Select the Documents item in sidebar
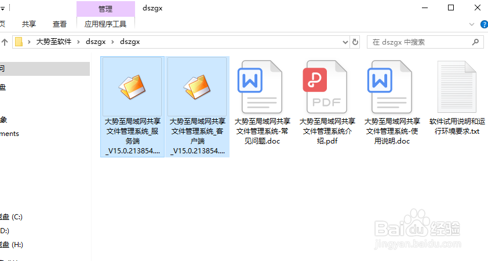488x261 pixels. click(9, 134)
